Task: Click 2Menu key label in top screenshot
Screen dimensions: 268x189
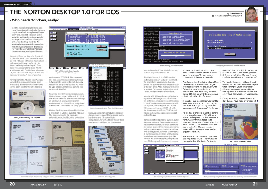Action: pyautogui.click(x=60, y=68)
